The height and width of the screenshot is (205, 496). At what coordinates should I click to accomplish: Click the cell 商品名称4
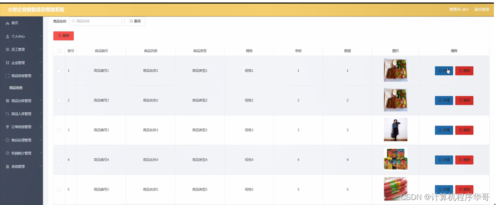(x=151, y=160)
